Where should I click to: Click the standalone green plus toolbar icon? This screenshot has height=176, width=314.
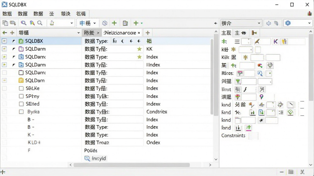(x=114, y=23)
